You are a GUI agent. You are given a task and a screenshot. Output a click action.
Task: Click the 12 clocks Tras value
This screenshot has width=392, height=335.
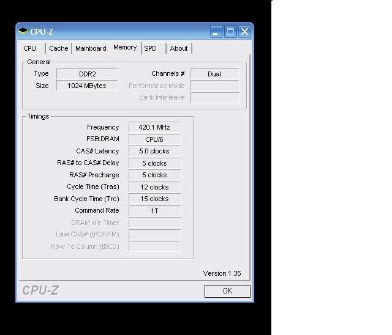pos(154,187)
